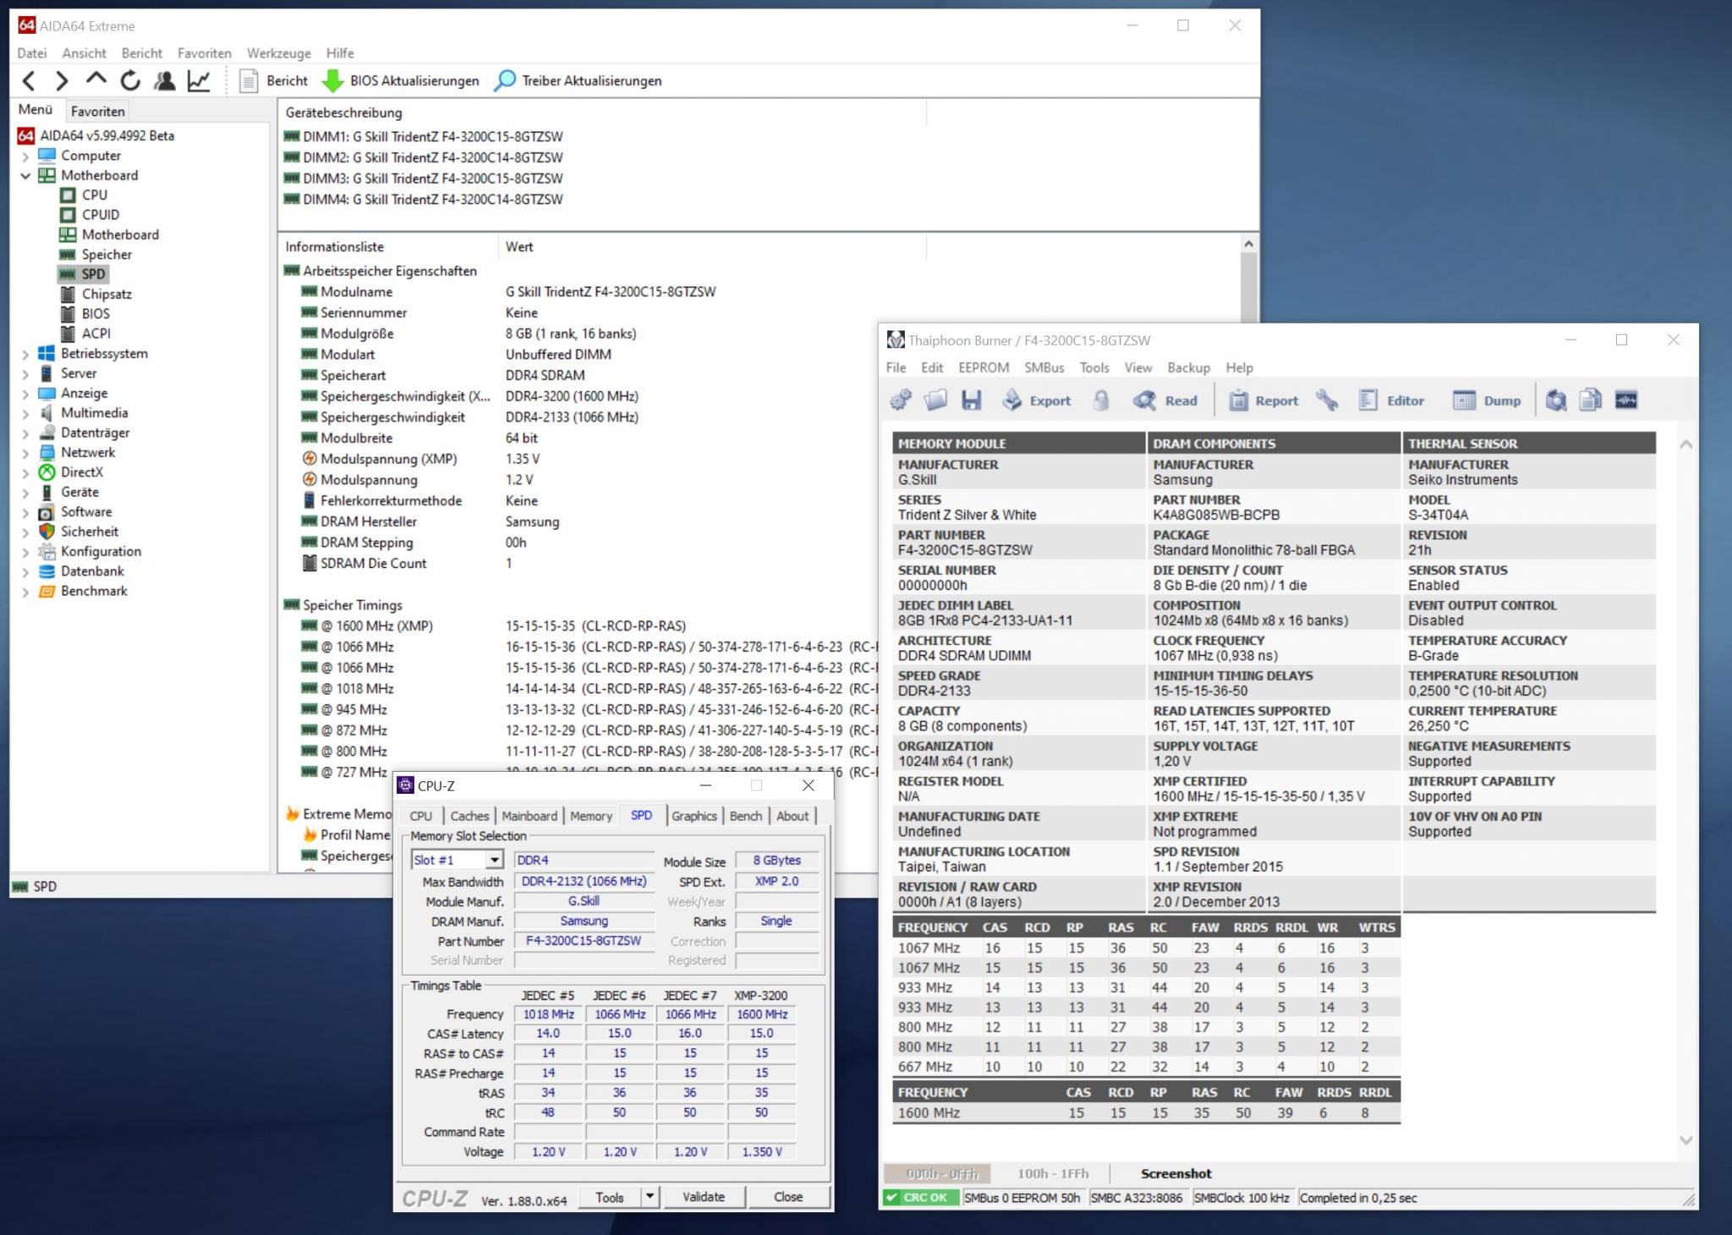This screenshot has height=1235, width=1732.
Task: Click Treiber Aktualisierungen in AIDA64 toolbar
Action: pyautogui.click(x=578, y=81)
